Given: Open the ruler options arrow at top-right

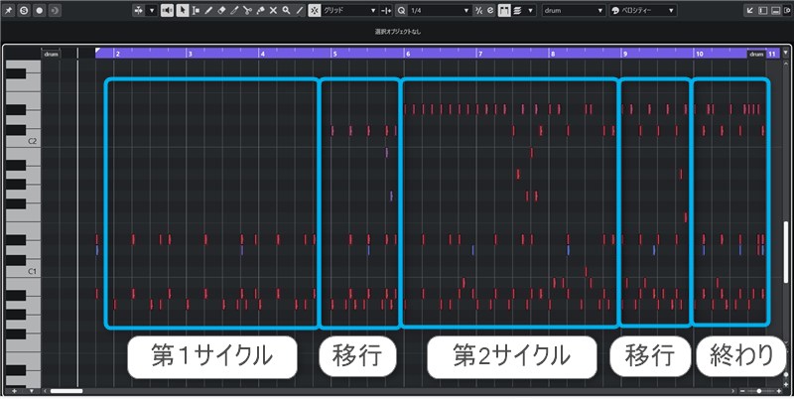Looking at the screenshot, I should pyautogui.click(x=786, y=53).
